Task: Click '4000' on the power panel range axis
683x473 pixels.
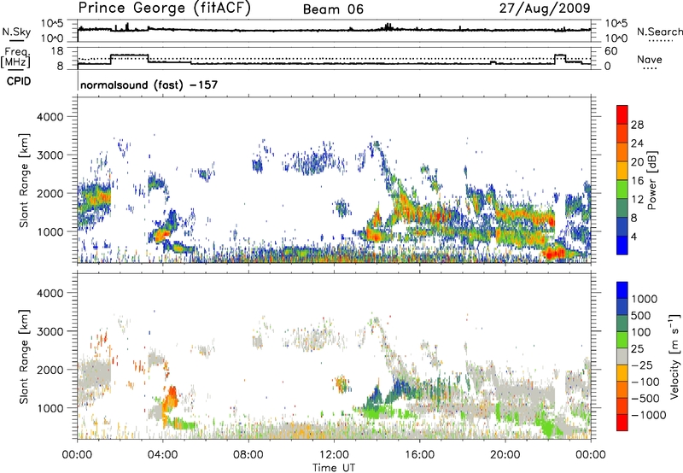Action: click(50, 117)
